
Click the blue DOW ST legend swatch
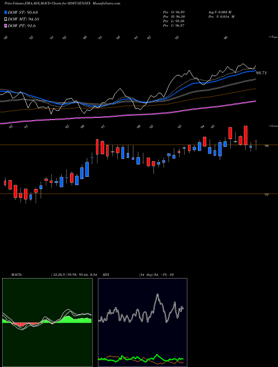pos(6,12)
